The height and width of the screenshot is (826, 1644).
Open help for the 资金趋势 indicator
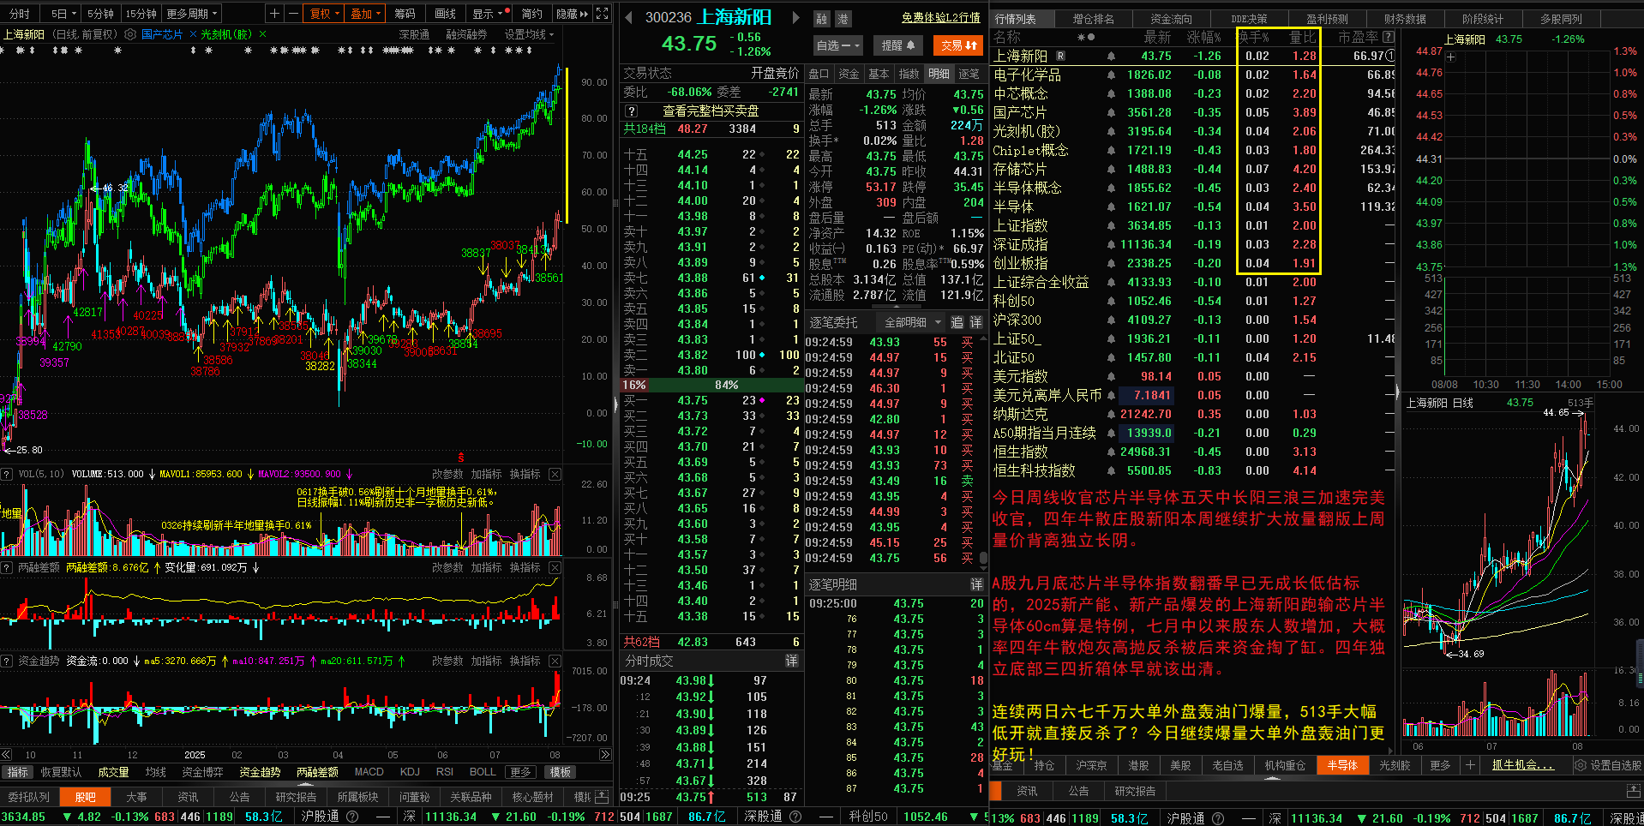pos(7,661)
